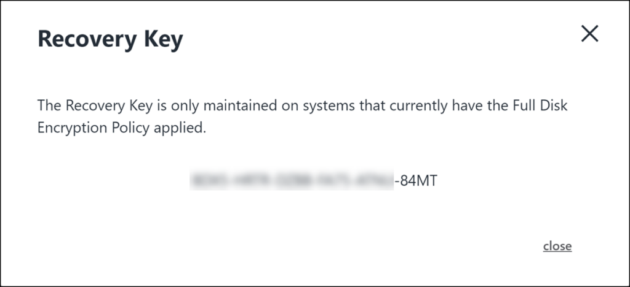
Task: Click the underlined close link
Action: point(557,246)
